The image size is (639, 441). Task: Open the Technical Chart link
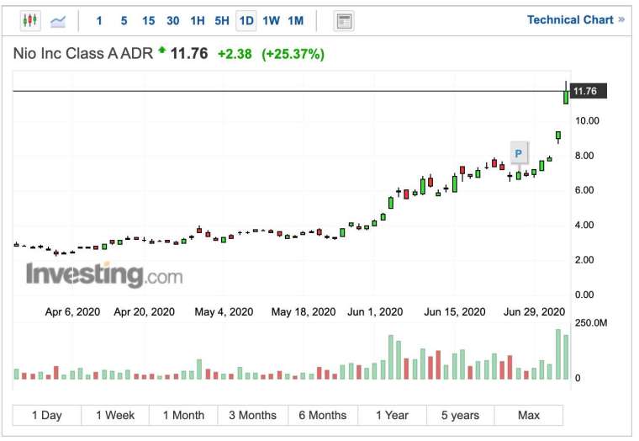click(x=575, y=20)
